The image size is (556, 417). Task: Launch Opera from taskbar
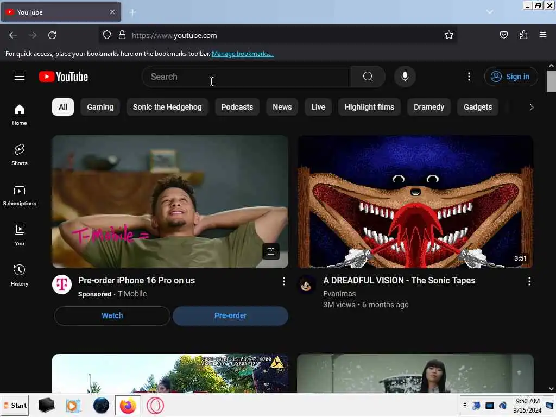click(155, 406)
